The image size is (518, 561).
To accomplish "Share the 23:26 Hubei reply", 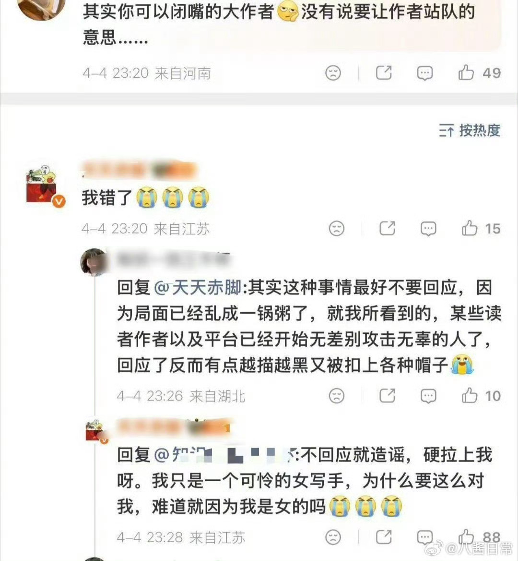I will point(387,396).
